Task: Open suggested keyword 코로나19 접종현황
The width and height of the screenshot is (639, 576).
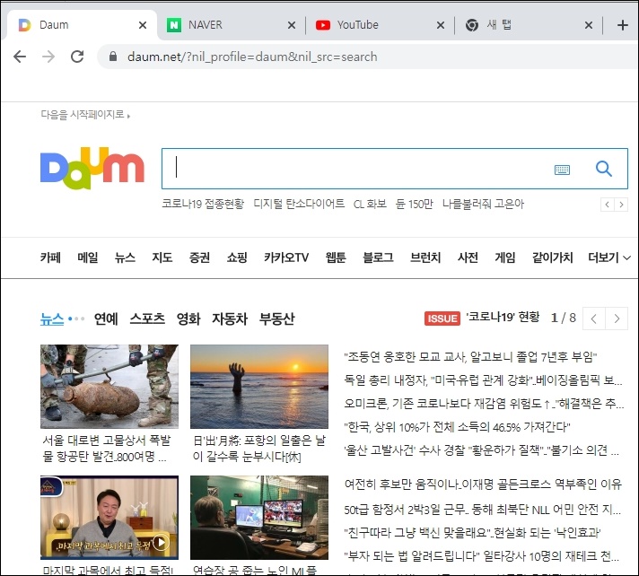Action: pos(203,204)
